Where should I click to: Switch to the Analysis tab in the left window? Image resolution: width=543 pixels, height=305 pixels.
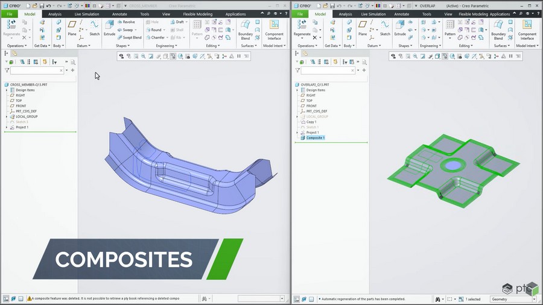(55, 14)
